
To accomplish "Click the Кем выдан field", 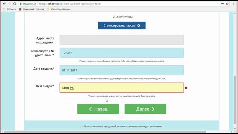I will (x=122, y=88).
